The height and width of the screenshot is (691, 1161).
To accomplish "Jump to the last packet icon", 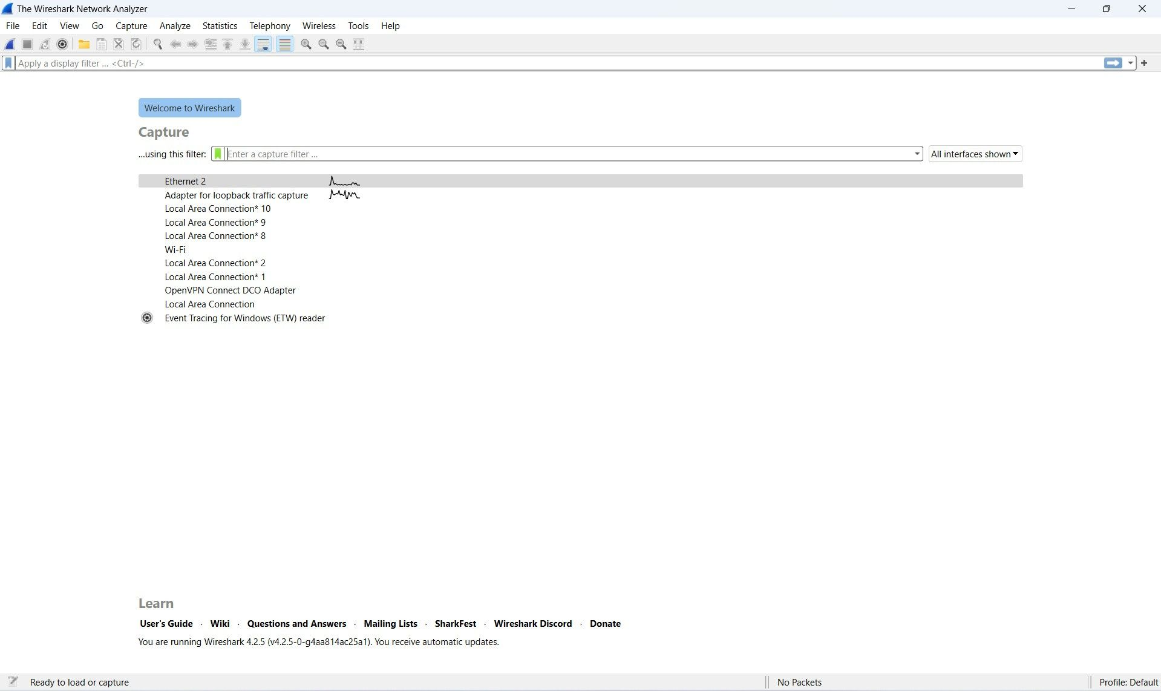I will (245, 44).
